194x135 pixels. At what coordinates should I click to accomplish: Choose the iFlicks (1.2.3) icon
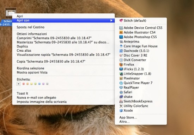(x=121, y=69)
